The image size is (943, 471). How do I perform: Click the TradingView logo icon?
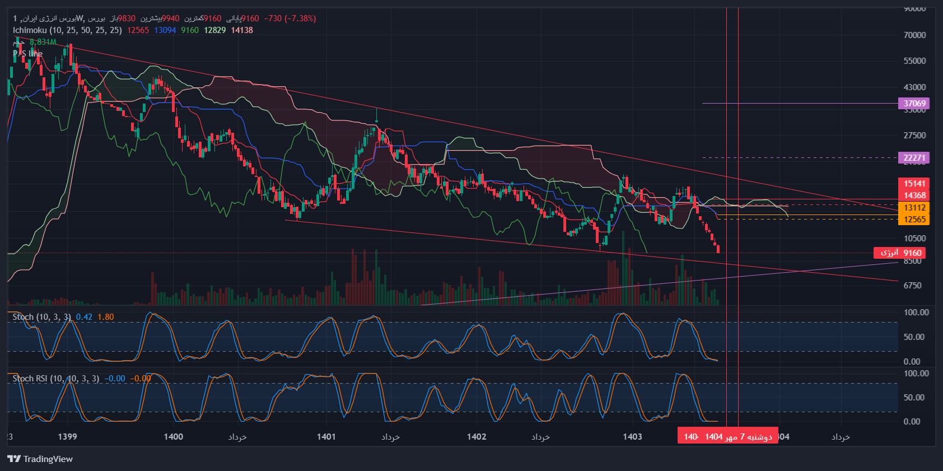point(14,459)
